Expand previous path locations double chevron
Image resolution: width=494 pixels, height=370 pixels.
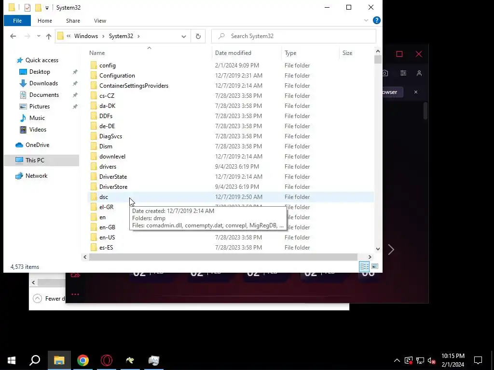tap(69, 36)
